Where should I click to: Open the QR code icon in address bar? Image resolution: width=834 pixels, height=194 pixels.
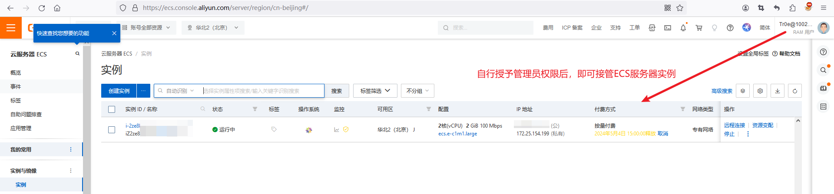(x=668, y=8)
